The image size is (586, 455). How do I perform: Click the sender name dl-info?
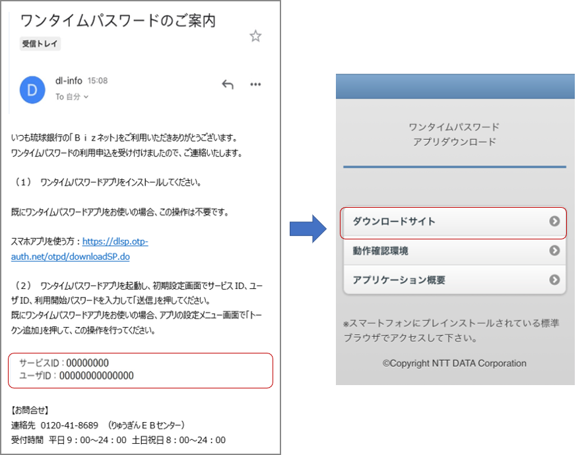pos(69,80)
